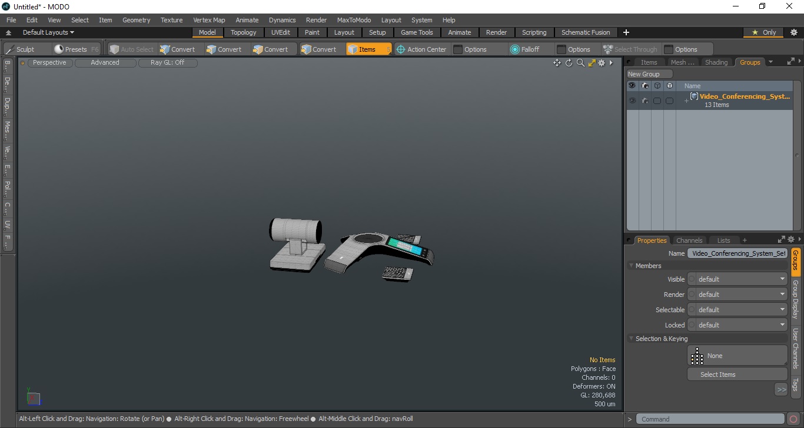Click the fourth Convert button
The width and height of the screenshot is (804, 428).
pyautogui.click(x=318, y=49)
